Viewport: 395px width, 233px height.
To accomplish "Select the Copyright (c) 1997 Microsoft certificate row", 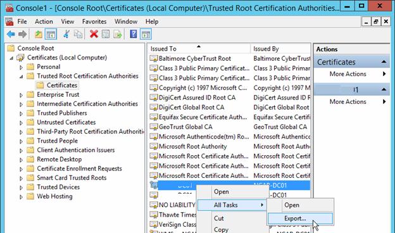I will 230,88.
